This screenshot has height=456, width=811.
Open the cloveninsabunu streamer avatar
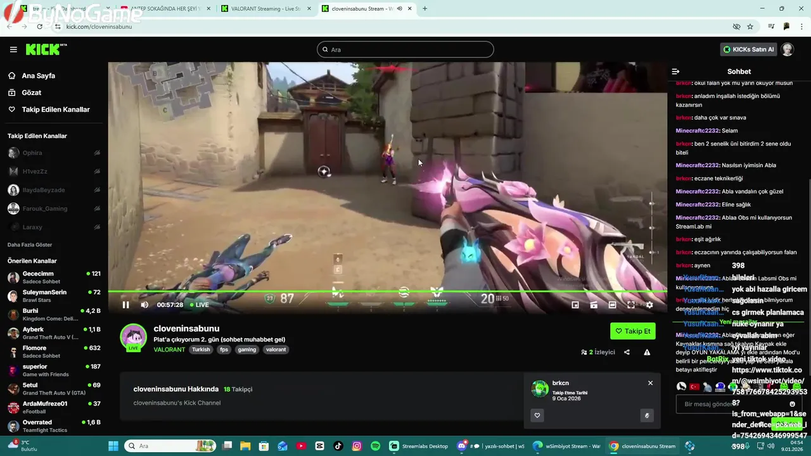(134, 338)
